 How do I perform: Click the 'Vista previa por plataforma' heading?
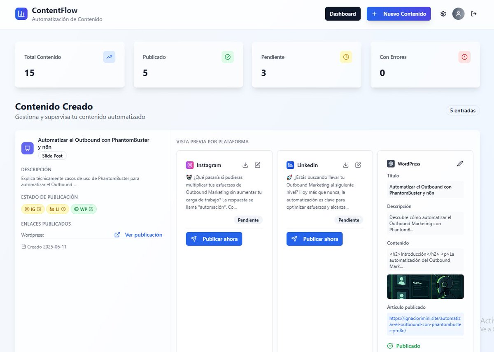point(212,142)
